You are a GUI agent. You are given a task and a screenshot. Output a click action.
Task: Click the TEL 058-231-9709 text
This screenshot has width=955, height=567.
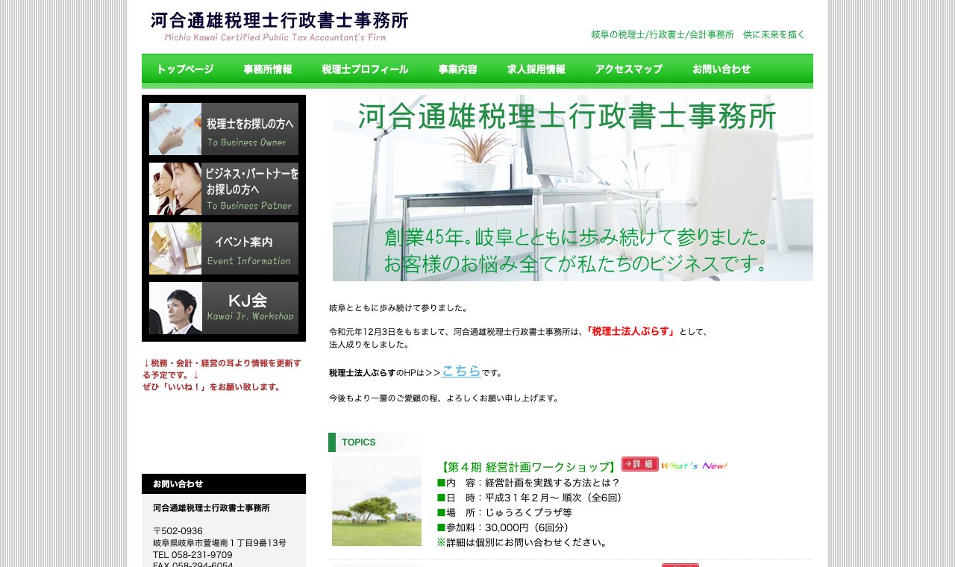click(x=192, y=555)
